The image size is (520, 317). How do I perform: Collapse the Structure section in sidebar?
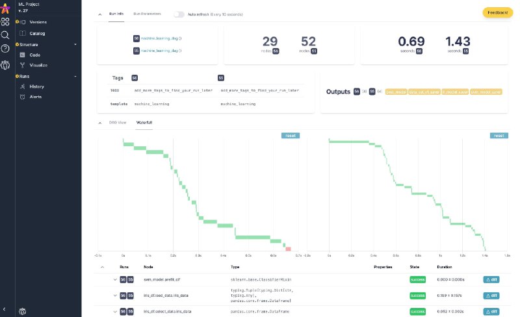[75, 44]
